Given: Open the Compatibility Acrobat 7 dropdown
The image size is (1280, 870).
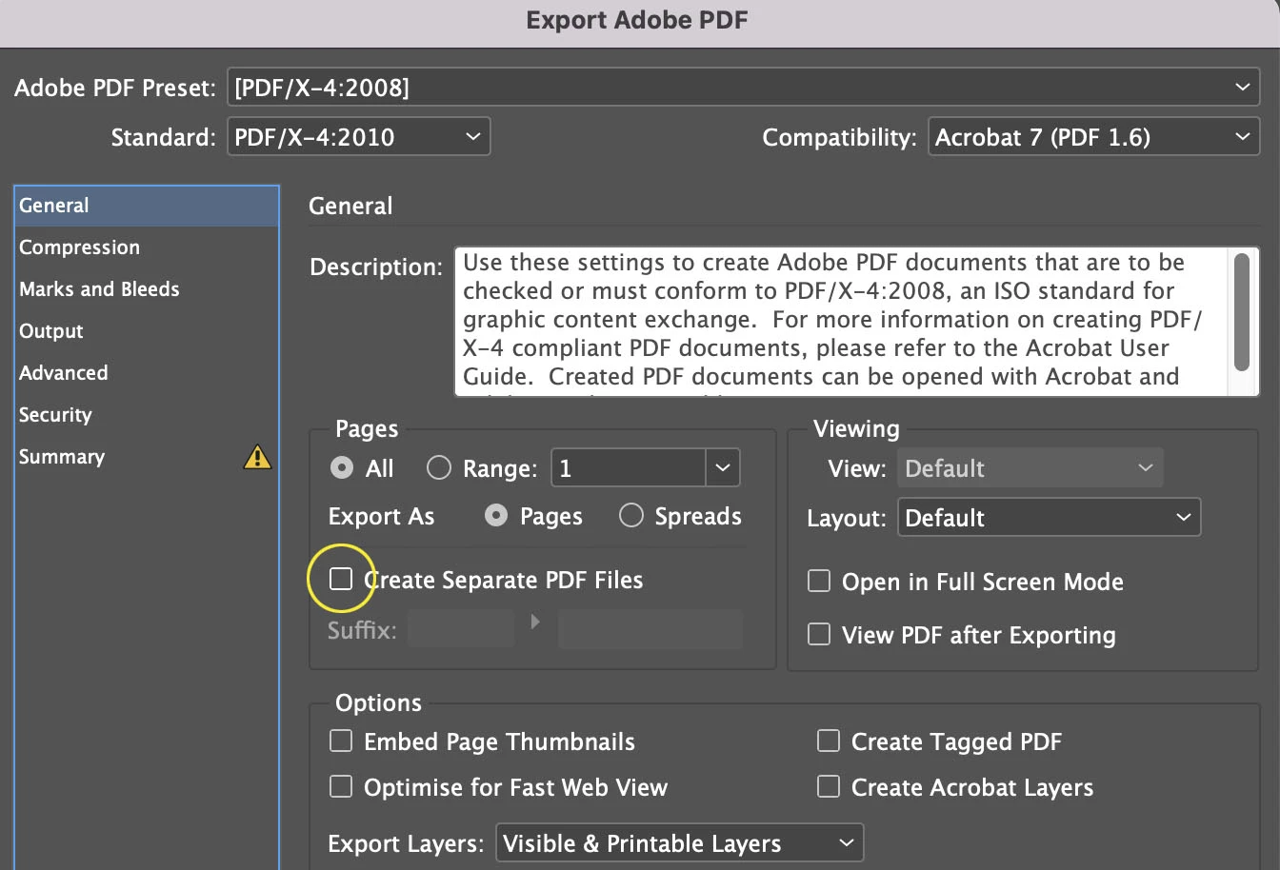Looking at the screenshot, I should (x=1094, y=137).
